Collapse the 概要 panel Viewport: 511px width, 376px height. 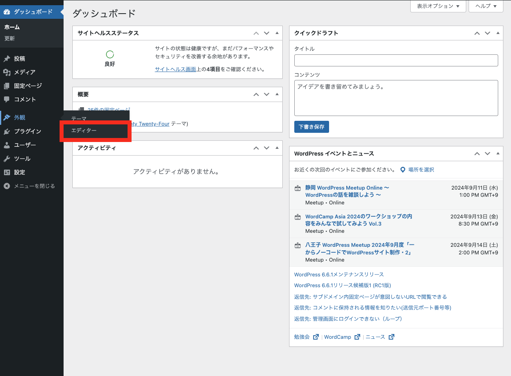tap(277, 94)
